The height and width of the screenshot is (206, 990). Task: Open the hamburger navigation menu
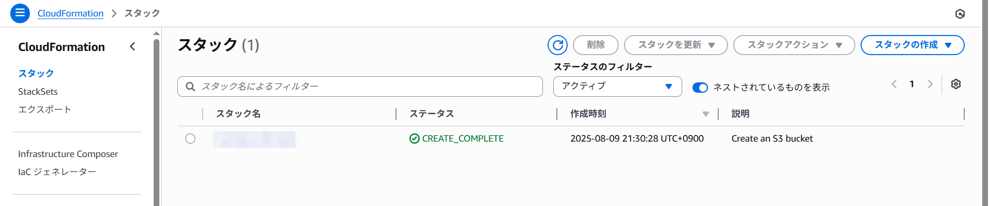[x=20, y=13]
